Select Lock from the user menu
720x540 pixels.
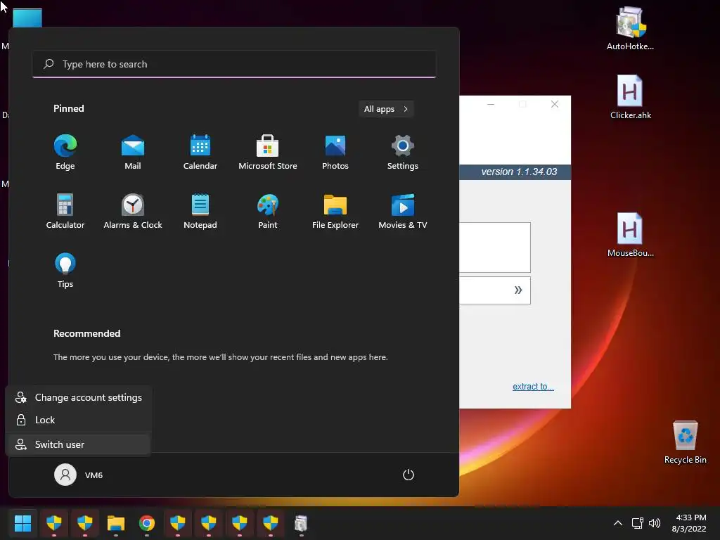coord(79,420)
